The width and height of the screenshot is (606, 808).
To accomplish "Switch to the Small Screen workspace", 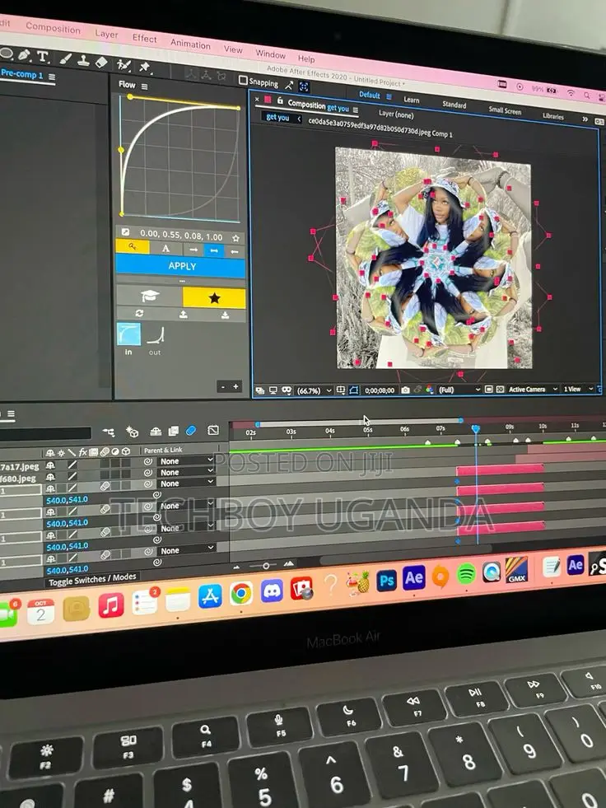I will 505,110.
